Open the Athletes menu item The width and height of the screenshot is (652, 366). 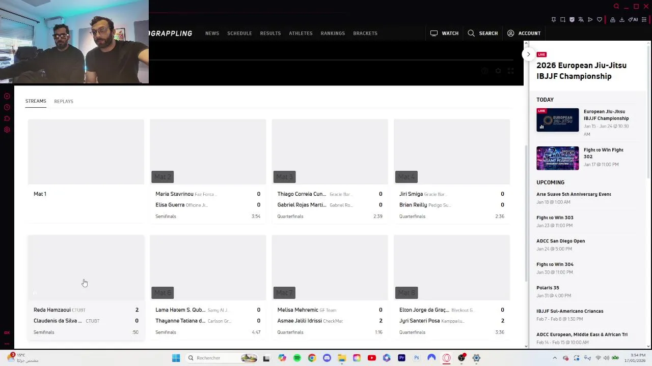(x=301, y=33)
